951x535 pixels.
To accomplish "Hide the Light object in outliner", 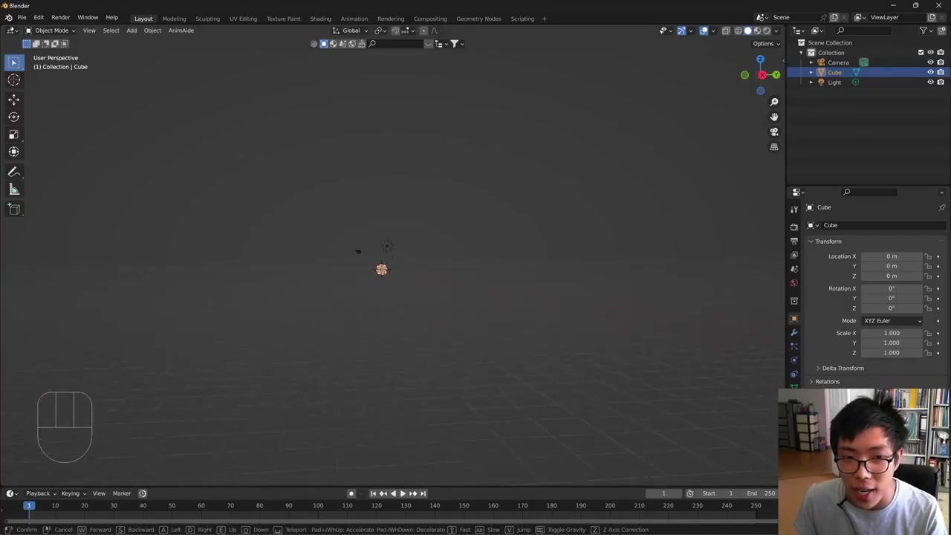I will 930,82.
